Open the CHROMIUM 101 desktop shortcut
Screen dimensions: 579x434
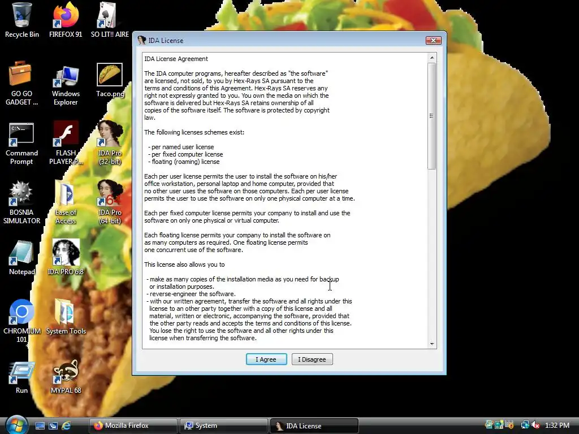point(21,321)
